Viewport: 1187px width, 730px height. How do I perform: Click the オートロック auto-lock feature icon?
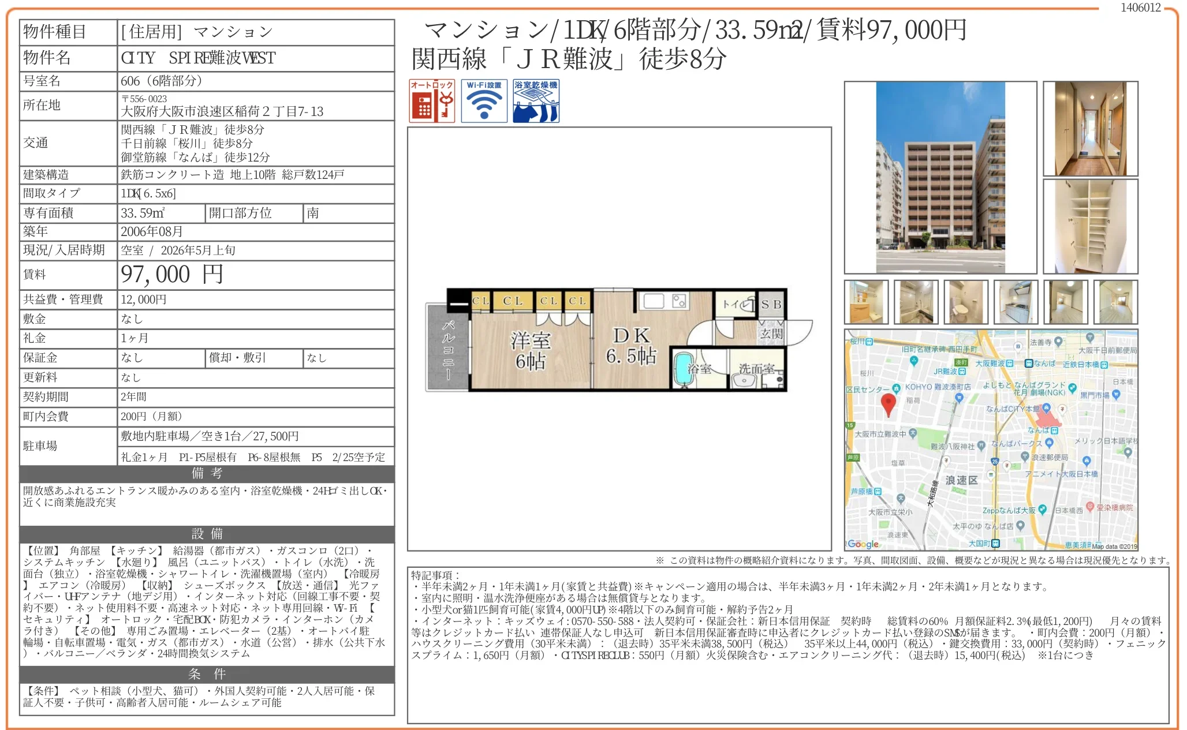click(432, 101)
